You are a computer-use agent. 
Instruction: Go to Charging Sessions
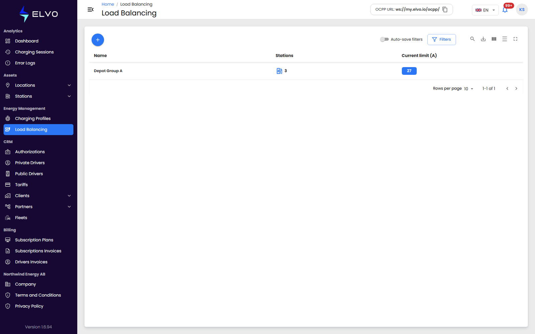click(38, 52)
